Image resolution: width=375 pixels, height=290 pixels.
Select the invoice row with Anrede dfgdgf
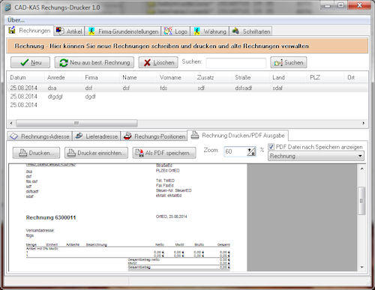[187, 97]
